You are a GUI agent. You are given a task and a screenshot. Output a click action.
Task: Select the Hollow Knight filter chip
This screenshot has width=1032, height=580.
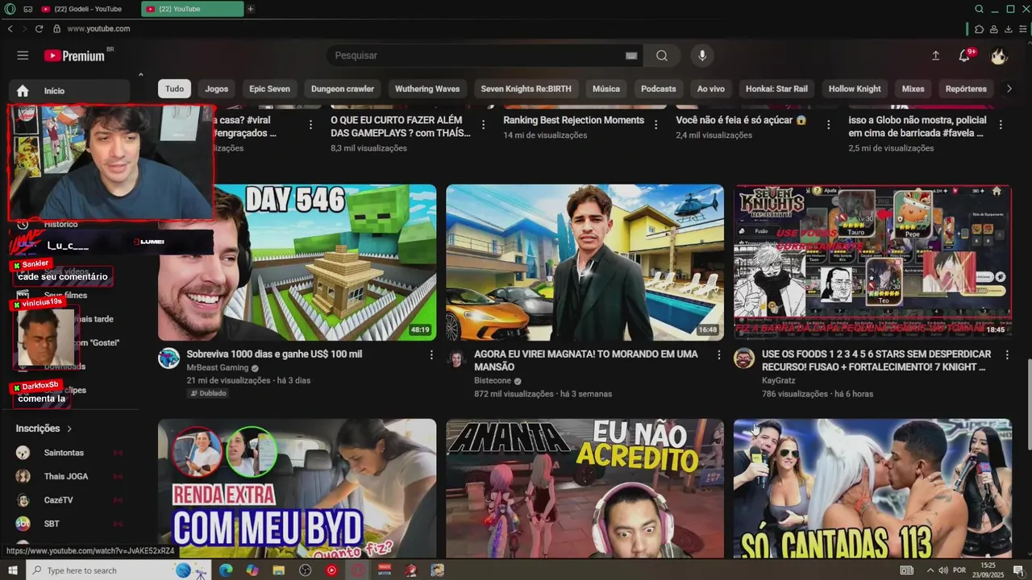tap(855, 89)
